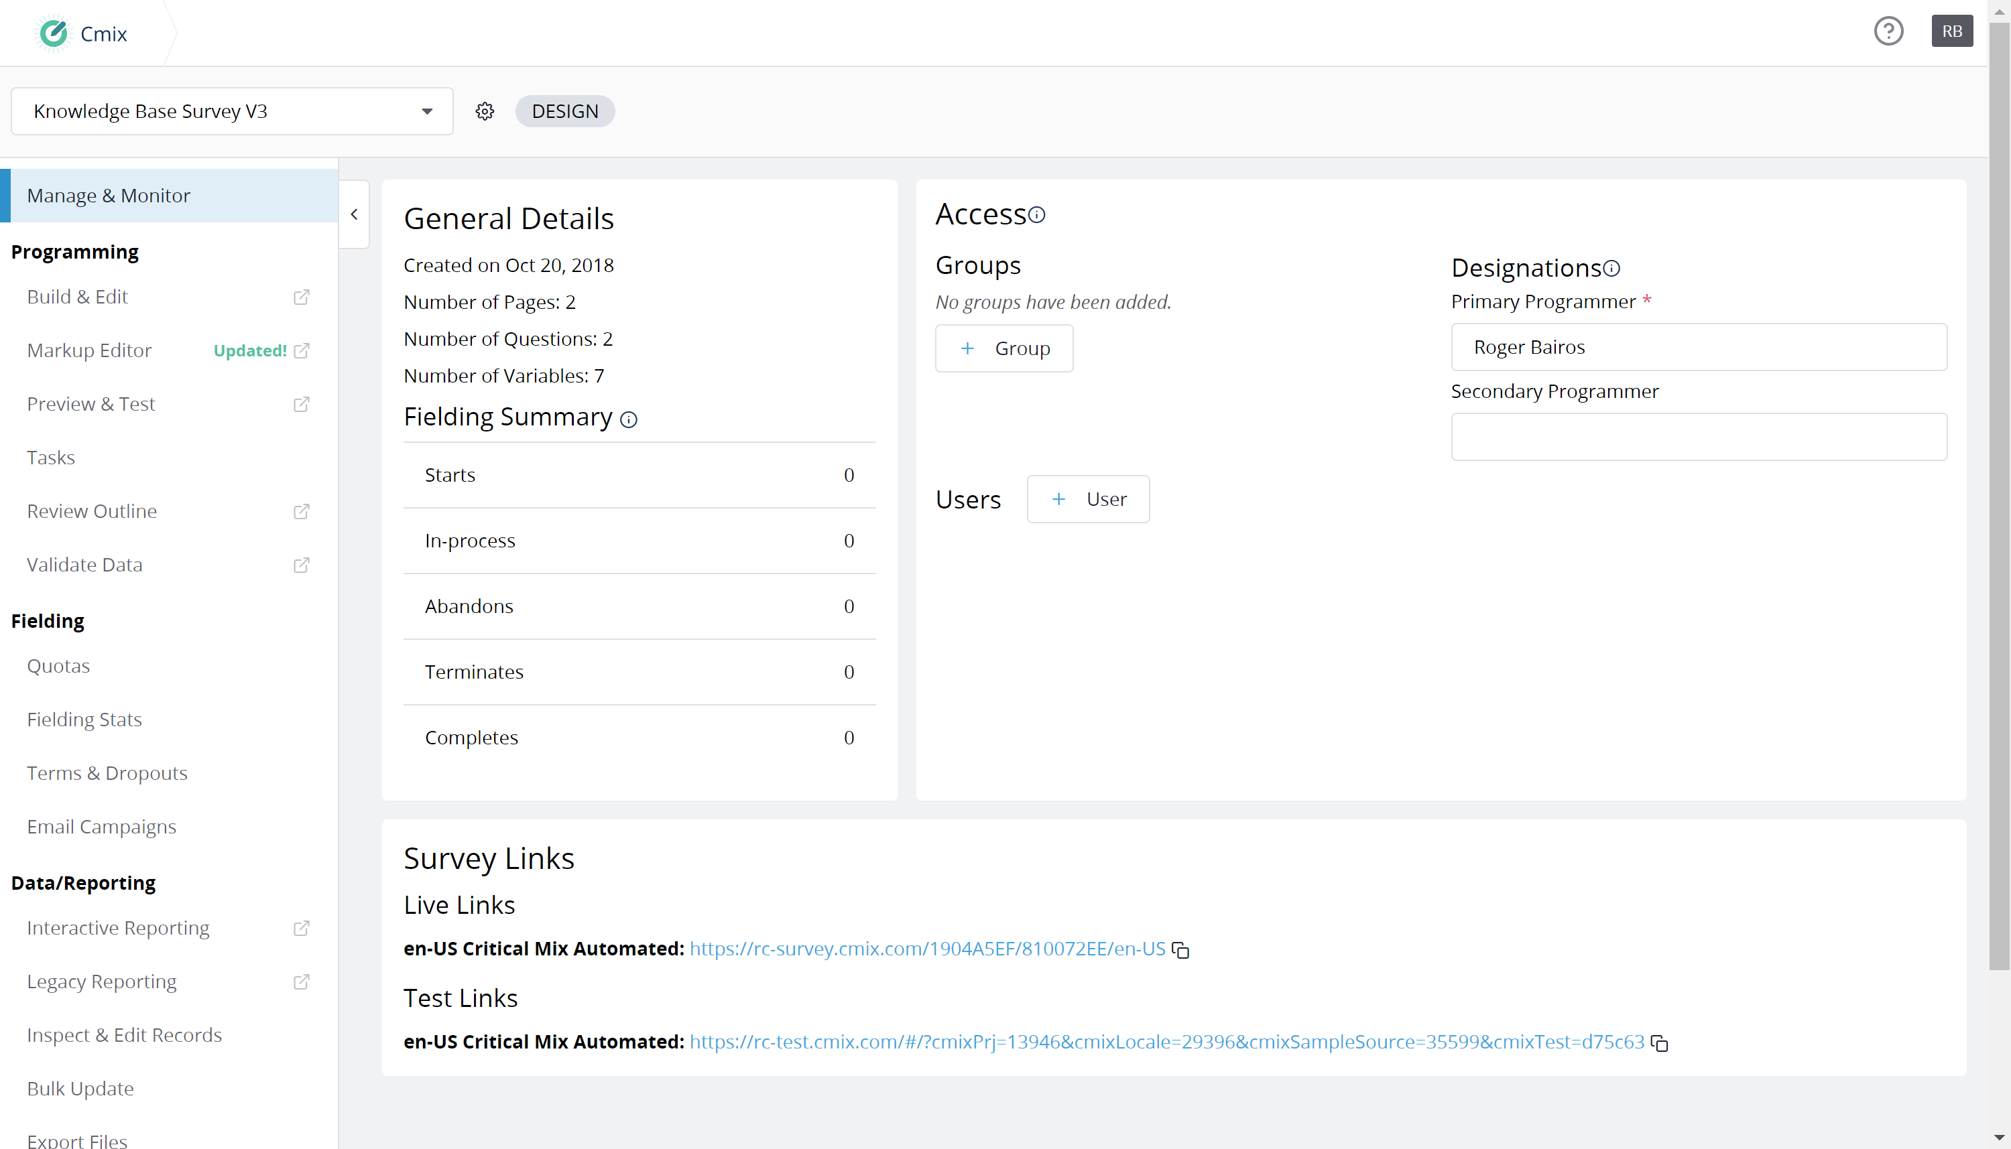Viewport: 2011px width, 1149px height.
Task: Open Knowledge Base Survey V3 dropdown
Action: (232, 111)
